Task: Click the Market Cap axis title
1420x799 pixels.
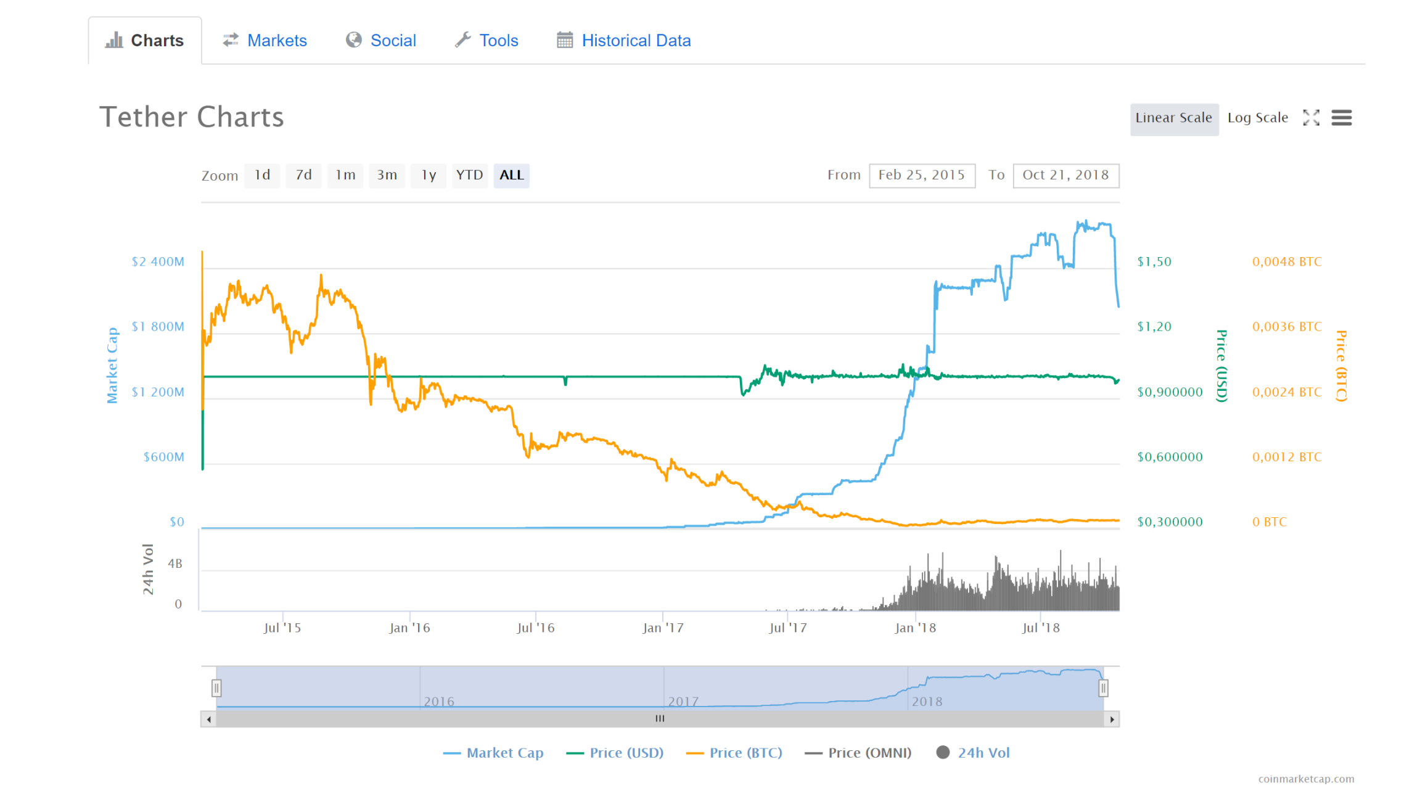Action: click(x=112, y=366)
